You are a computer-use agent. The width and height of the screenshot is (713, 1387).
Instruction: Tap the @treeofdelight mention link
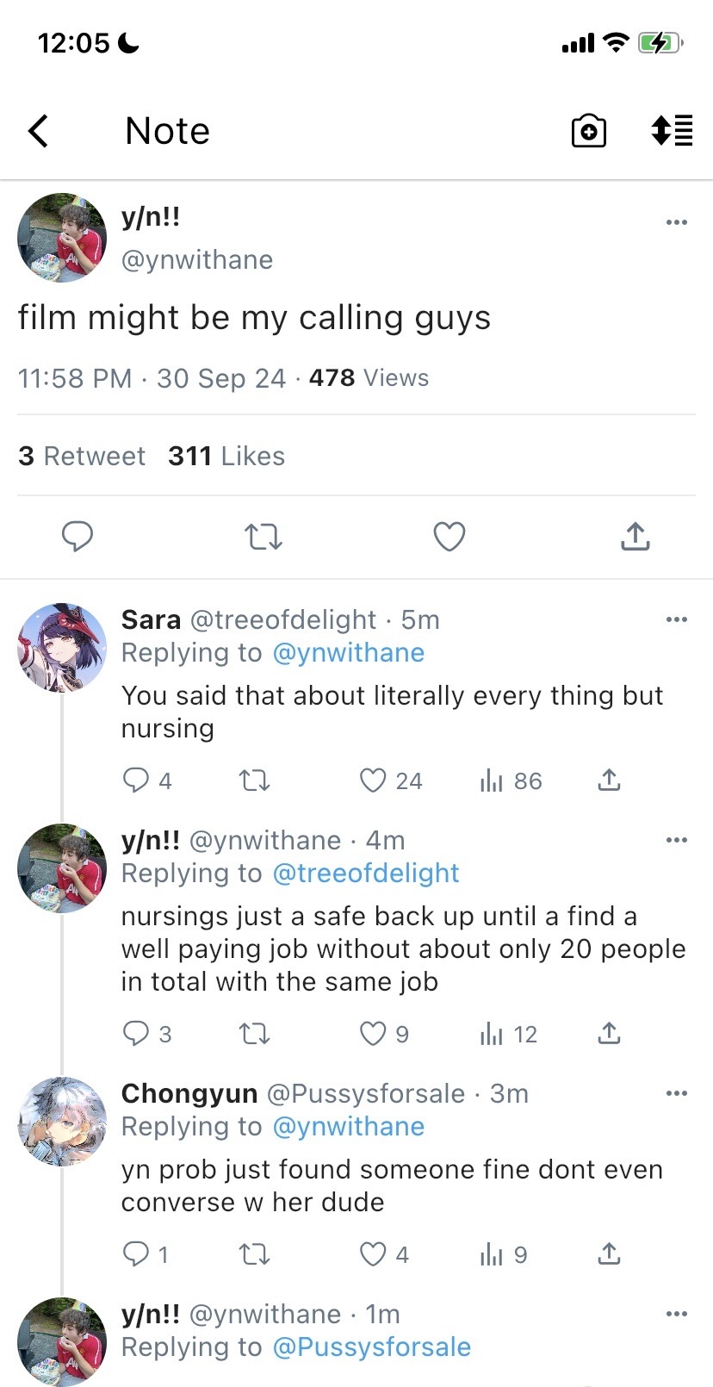click(365, 873)
